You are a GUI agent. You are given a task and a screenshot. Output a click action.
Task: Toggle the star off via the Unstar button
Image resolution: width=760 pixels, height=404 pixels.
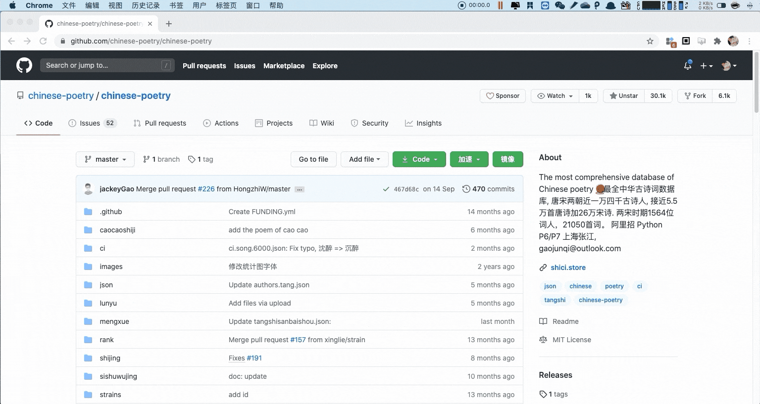623,95
